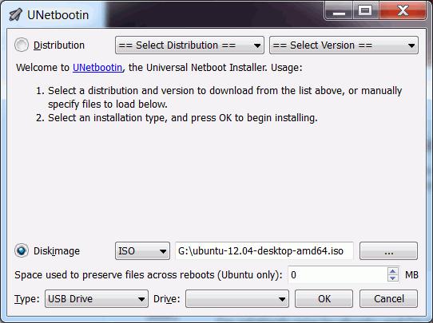The image size is (433, 323).
Task: Open the Type USB Drive dropdown
Action: (x=97, y=299)
